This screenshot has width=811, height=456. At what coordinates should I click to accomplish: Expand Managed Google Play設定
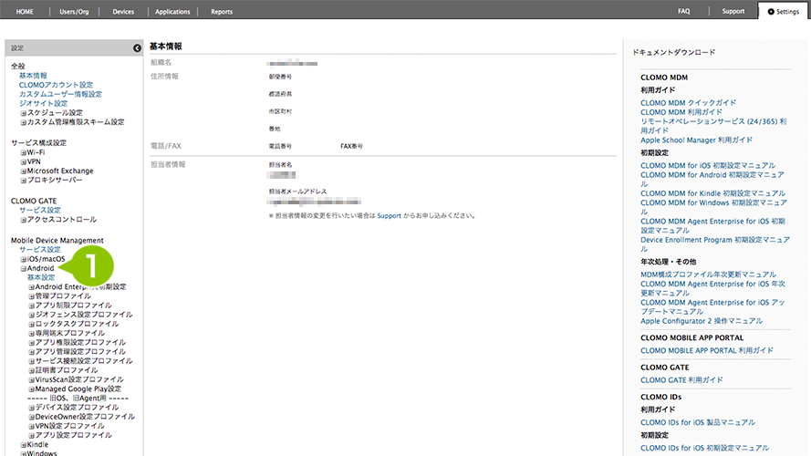click(32, 389)
